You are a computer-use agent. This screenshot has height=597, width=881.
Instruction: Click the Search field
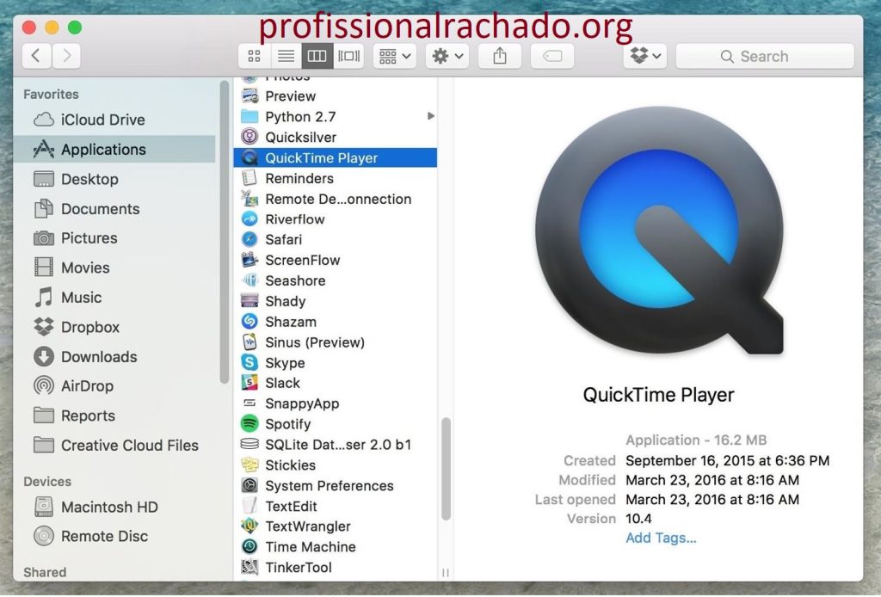click(765, 56)
